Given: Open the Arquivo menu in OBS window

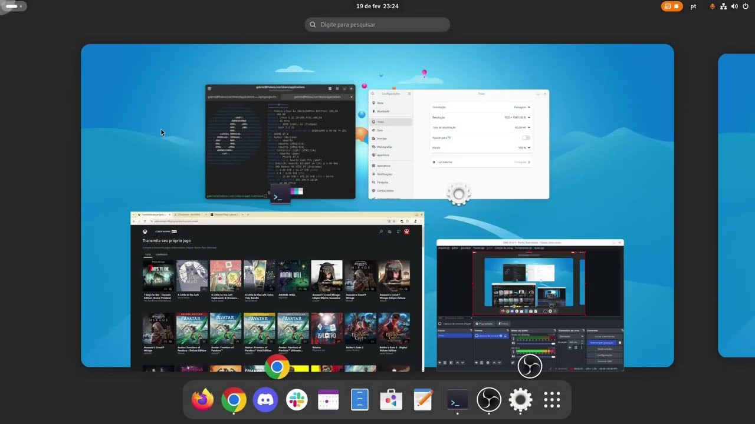Looking at the screenshot, I should coord(444,248).
